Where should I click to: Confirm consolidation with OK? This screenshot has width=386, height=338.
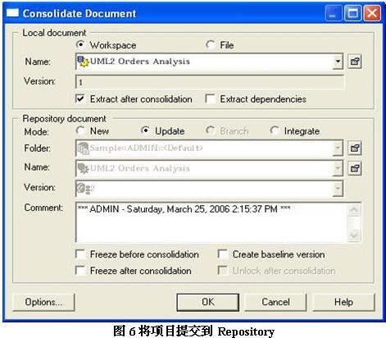click(208, 302)
